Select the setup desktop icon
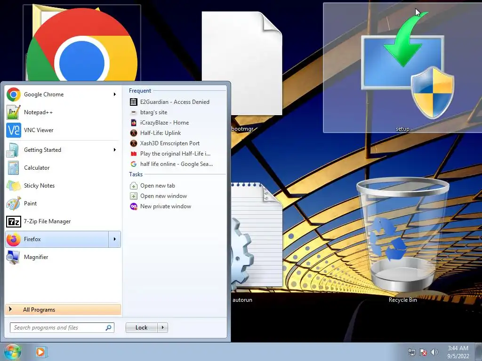 click(x=403, y=68)
